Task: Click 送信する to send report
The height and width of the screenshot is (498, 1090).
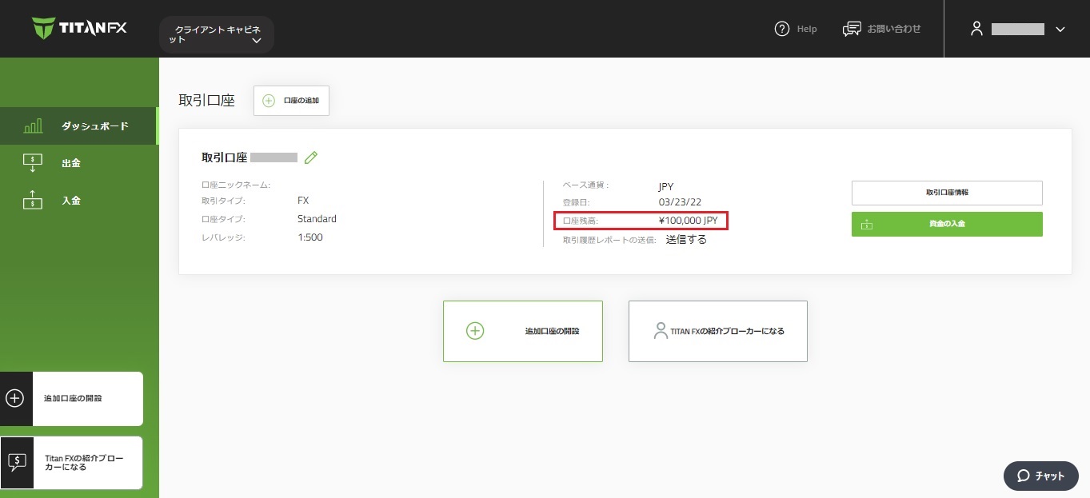Action: (x=686, y=239)
